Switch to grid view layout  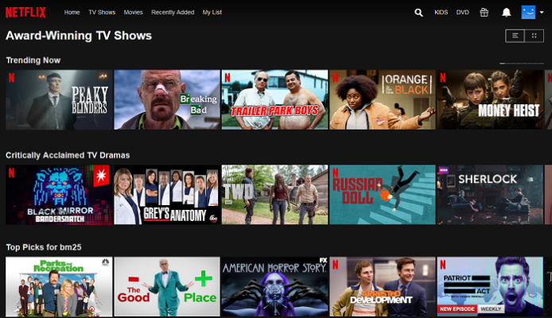534,36
